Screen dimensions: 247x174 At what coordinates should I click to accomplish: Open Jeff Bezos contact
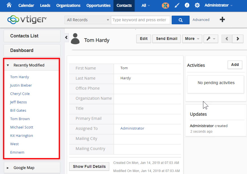click(18, 102)
